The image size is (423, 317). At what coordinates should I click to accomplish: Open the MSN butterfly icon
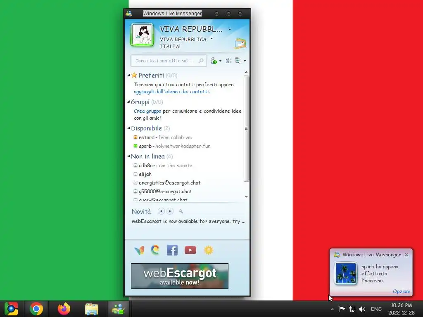139,251
